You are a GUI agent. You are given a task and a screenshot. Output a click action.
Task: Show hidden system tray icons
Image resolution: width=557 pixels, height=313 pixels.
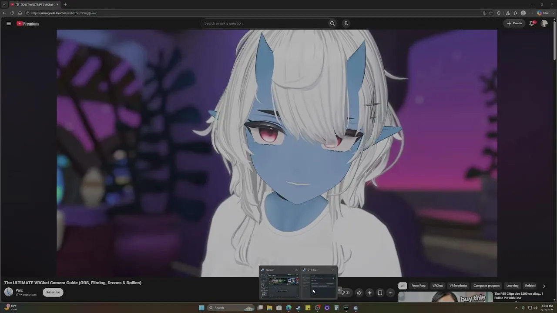tap(516, 308)
